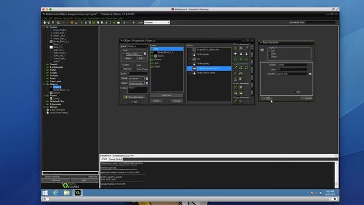
Task: Add the Wrap Screen action icon
Action: coord(241,73)
